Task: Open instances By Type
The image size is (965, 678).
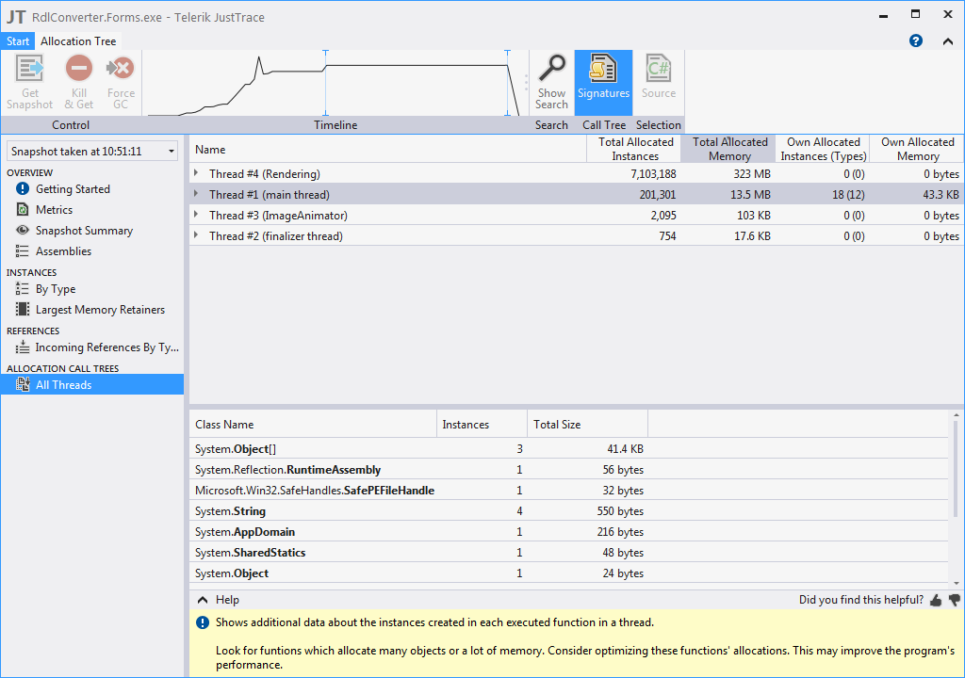Action: pyautogui.click(x=56, y=289)
